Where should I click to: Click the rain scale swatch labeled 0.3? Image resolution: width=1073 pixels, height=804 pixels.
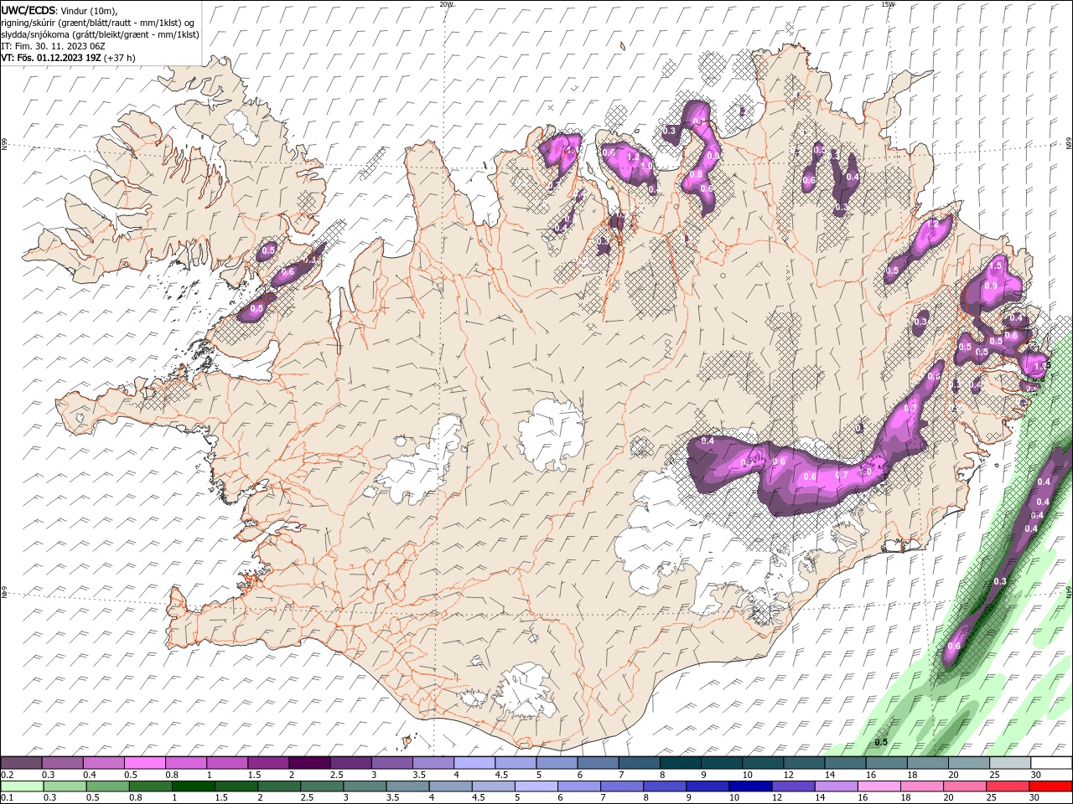point(65,786)
